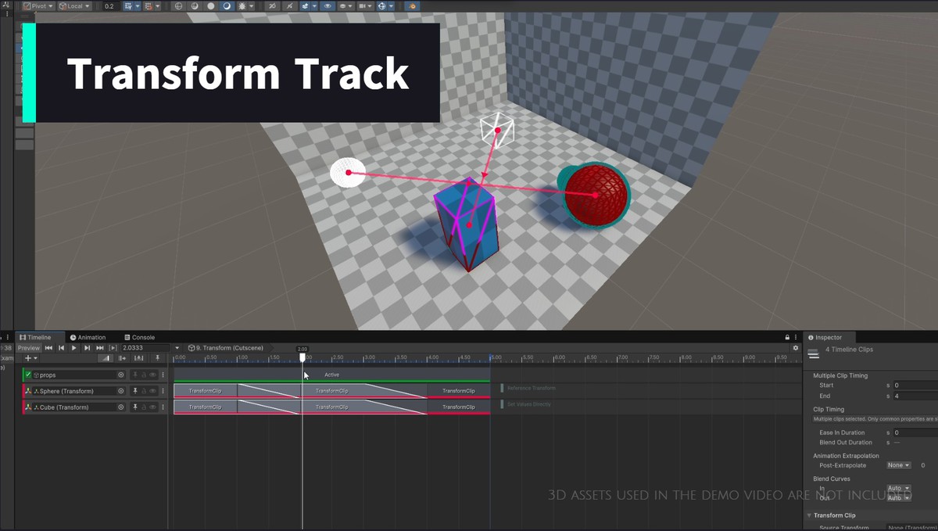Open the grid visibility dropdown in scene toolbar

[138, 6]
